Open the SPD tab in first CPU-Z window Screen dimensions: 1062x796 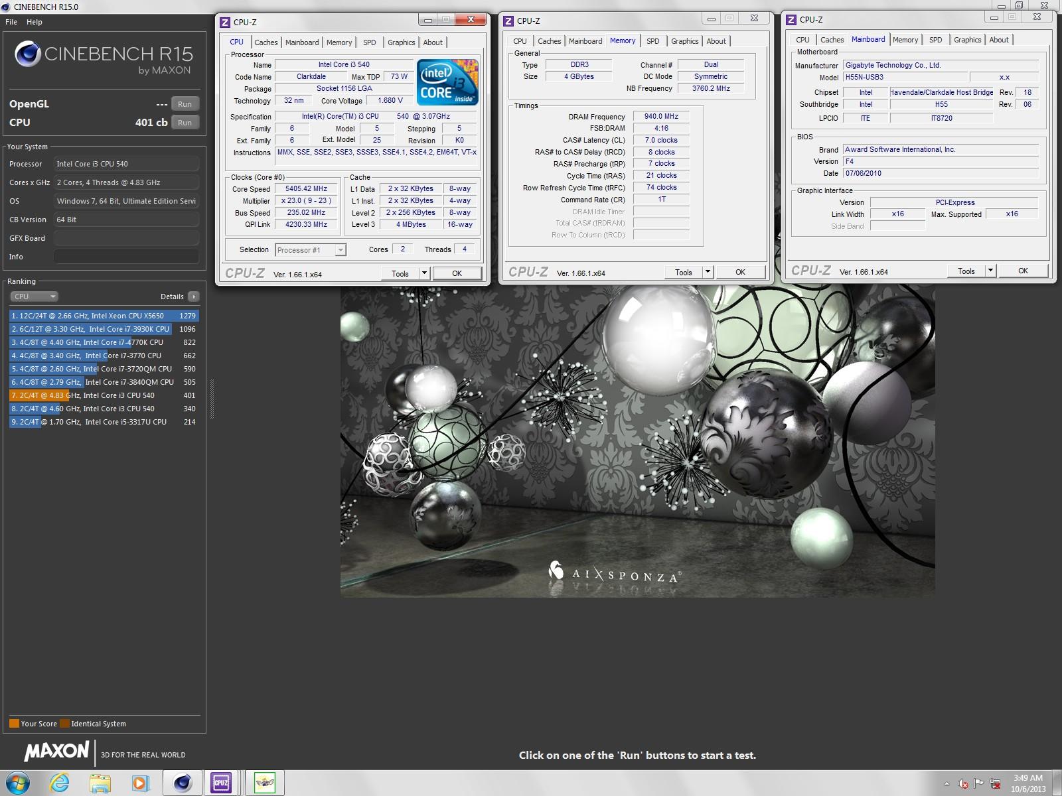point(370,42)
